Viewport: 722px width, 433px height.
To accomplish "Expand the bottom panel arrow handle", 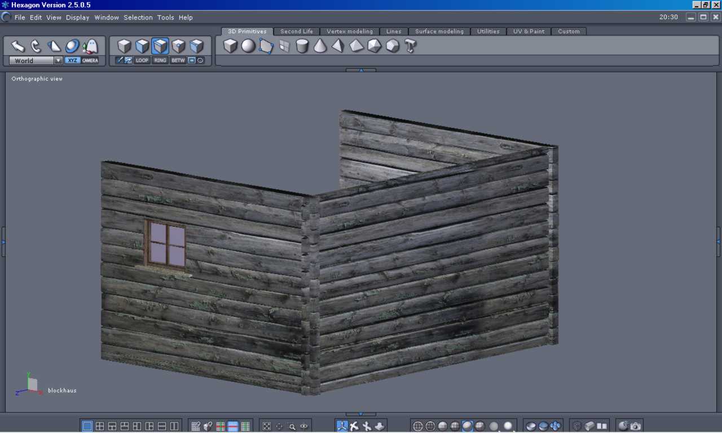I will [x=361, y=414].
